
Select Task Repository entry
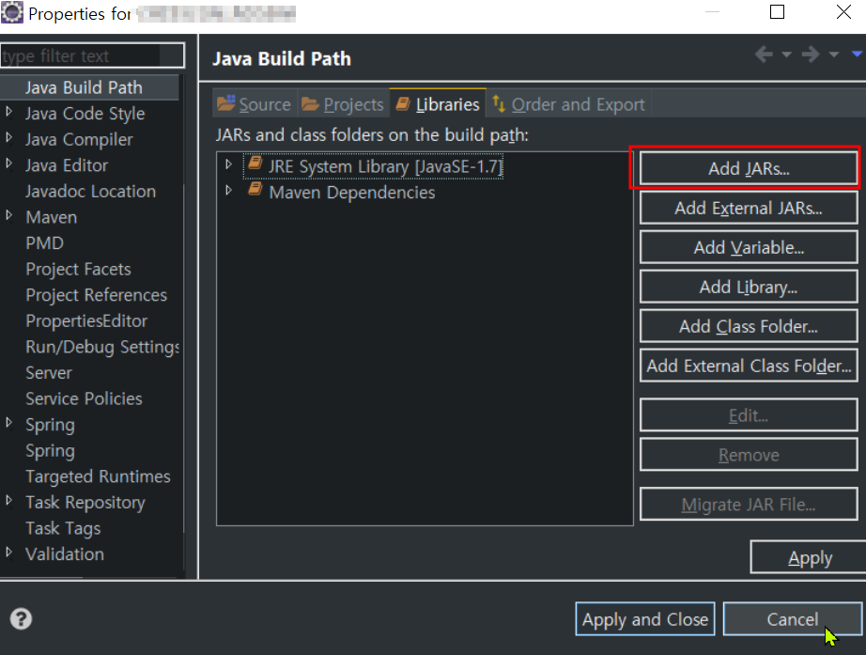[85, 503]
